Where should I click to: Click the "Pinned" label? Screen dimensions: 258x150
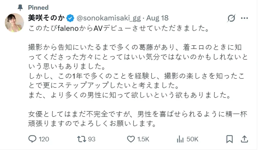click(38, 8)
